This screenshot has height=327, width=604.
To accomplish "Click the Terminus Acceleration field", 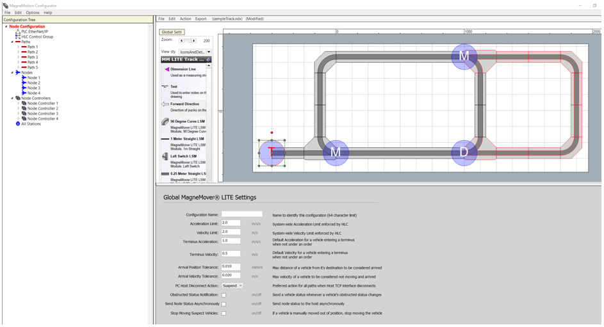I will (231, 241).
